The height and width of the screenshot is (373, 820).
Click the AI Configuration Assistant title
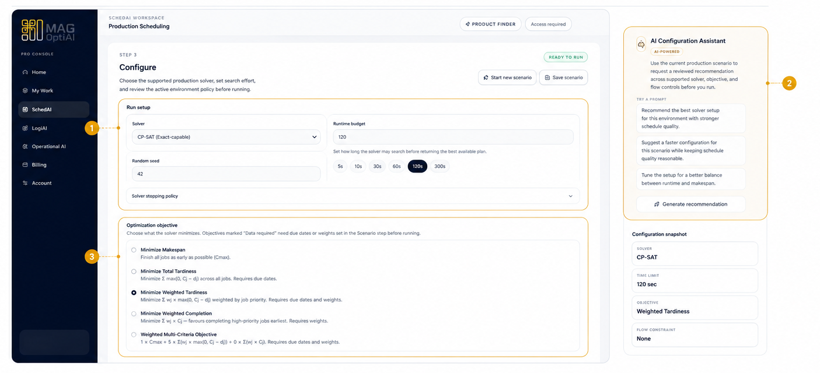tap(688, 41)
